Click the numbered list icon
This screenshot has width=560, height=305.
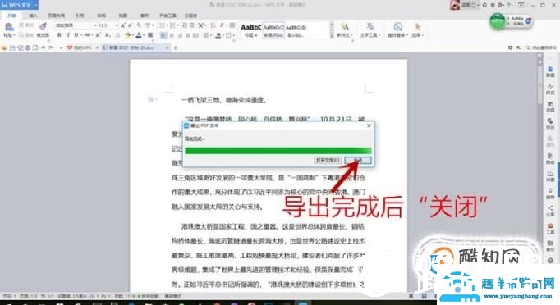(173, 25)
